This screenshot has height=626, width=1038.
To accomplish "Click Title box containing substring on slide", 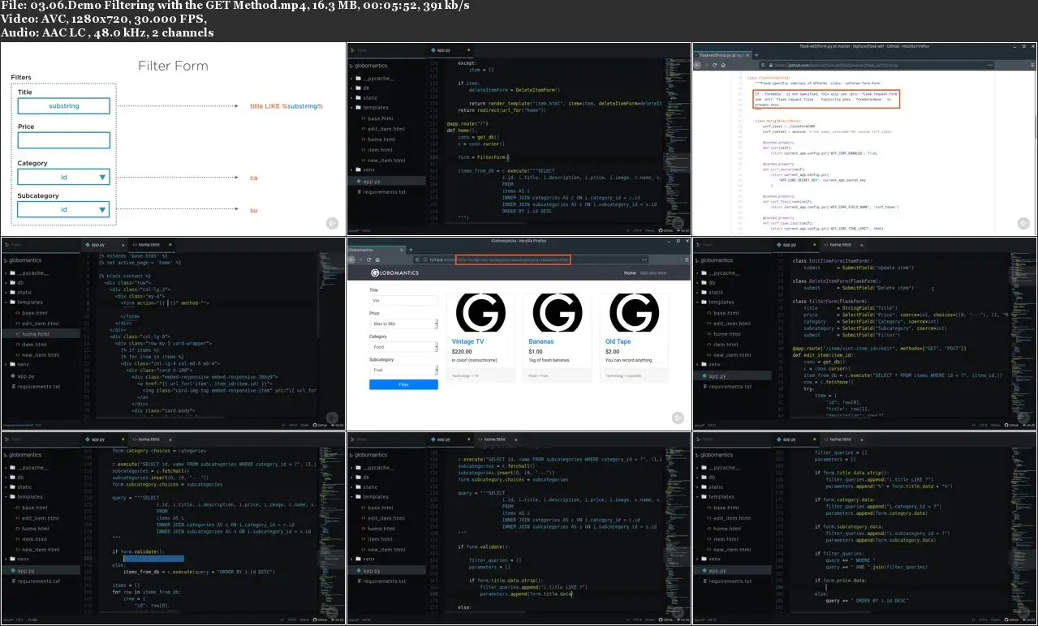I will pos(63,105).
